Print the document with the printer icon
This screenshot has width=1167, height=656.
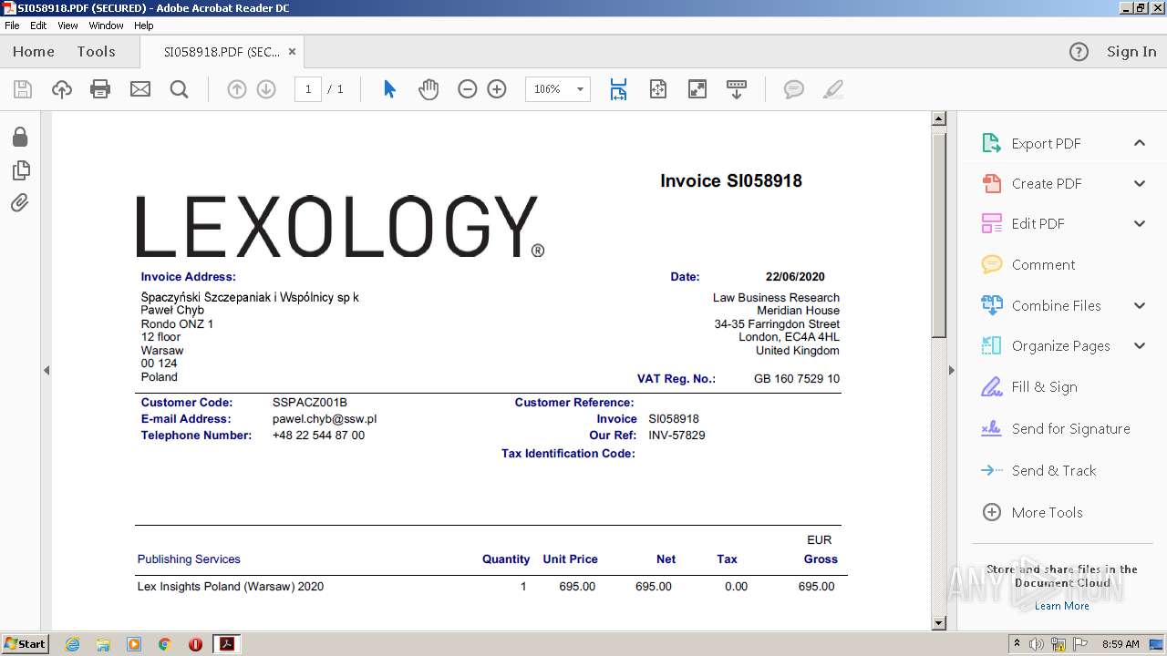point(100,89)
